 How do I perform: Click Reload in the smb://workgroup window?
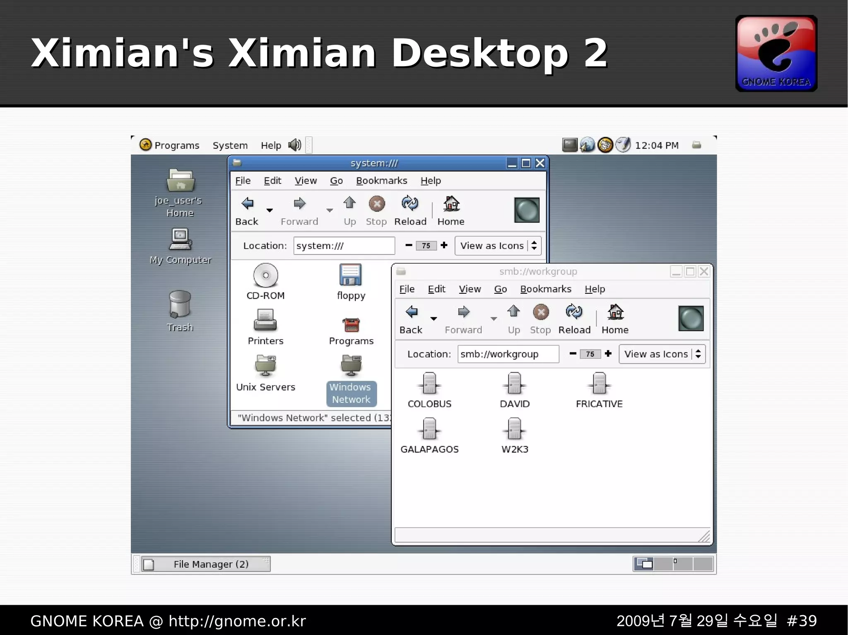tap(574, 319)
